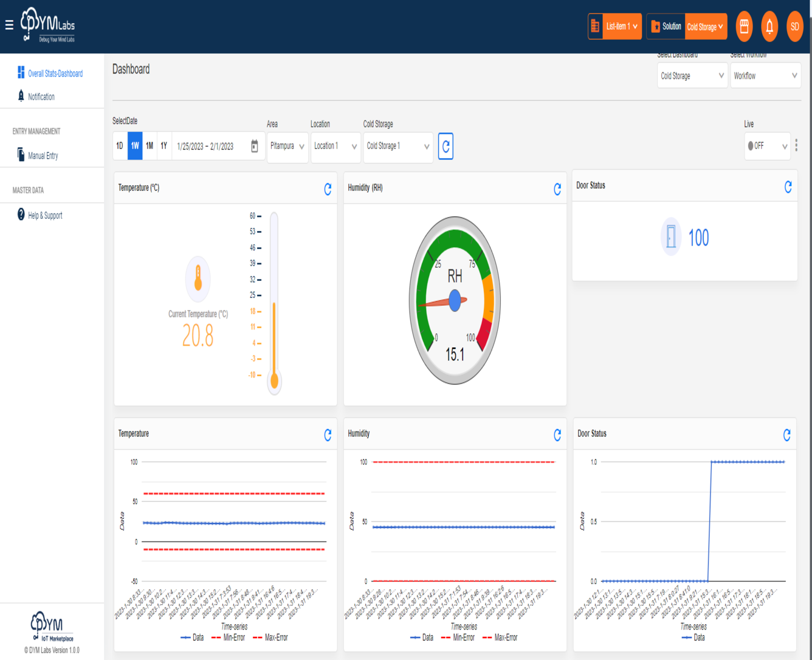Select the 1W date range

click(135, 146)
